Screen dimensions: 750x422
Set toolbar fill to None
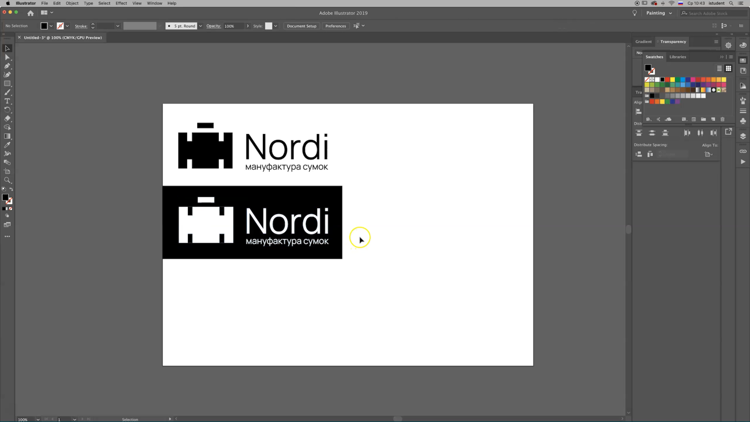pyautogui.click(x=11, y=209)
